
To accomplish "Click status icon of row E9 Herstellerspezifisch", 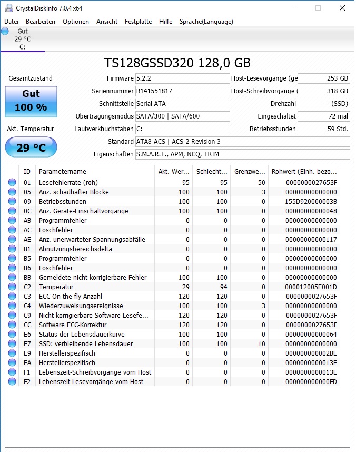I will tap(12, 353).
